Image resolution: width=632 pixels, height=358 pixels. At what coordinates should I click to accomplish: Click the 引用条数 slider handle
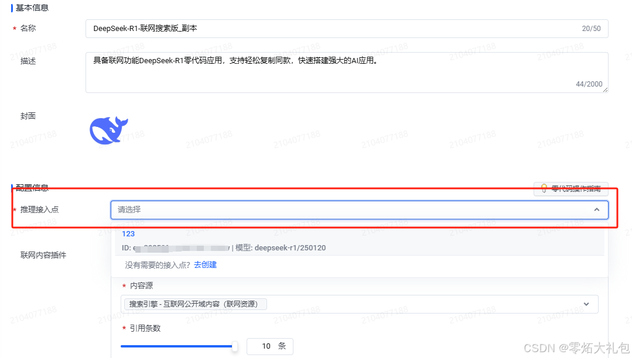point(234,346)
